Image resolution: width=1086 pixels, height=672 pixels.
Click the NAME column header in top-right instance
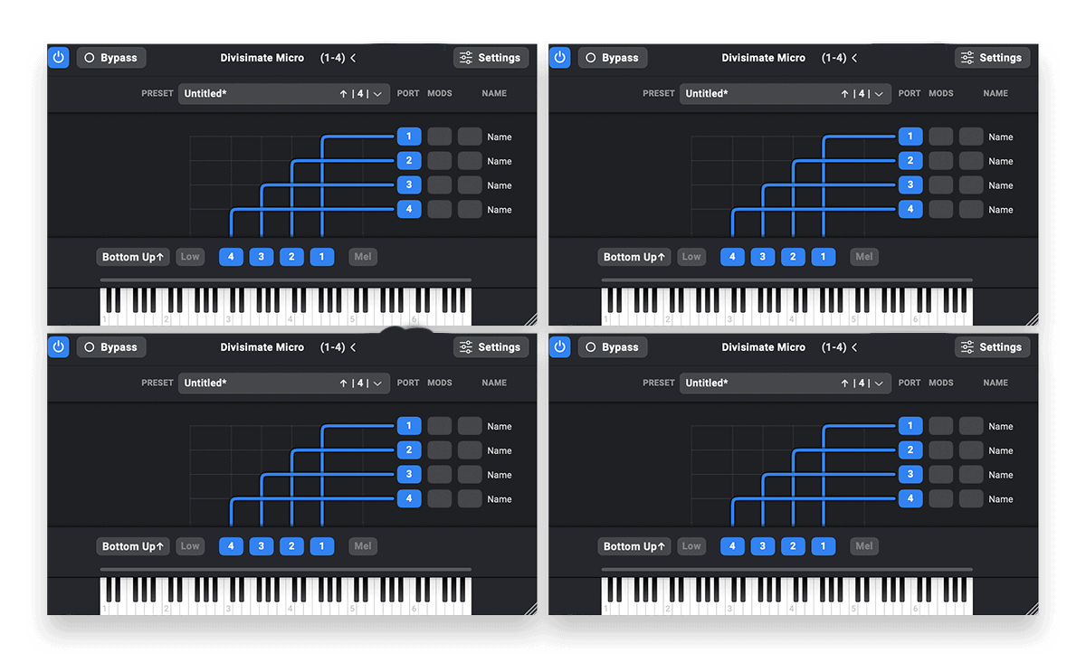coord(995,93)
